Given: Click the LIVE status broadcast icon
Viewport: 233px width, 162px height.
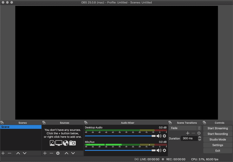Looking at the screenshot, I should point(136,159).
